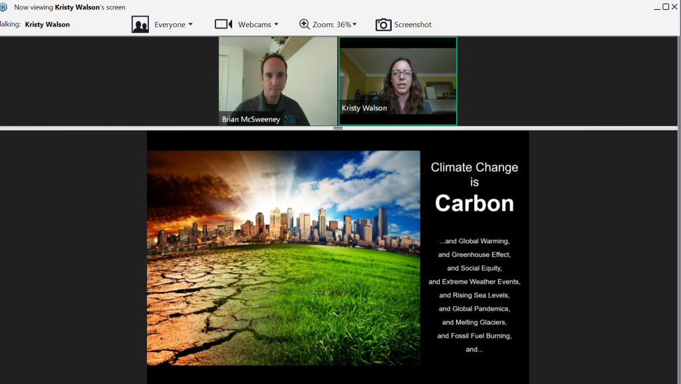
Task: Maximize the viewer window
Action: click(x=666, y=7)
